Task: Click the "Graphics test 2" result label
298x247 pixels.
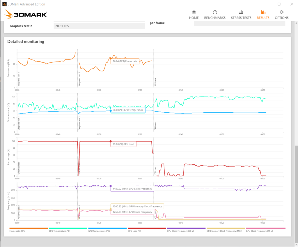Action: click(21, 26)
